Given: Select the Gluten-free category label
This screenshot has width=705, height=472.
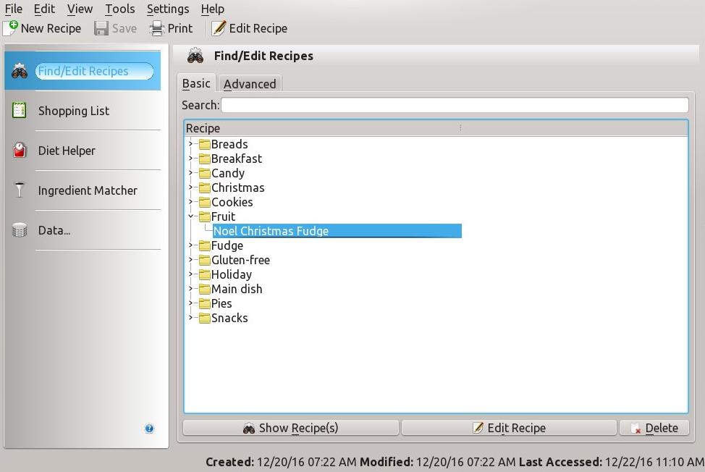Looking at the screenshot, I should click(240, 260).
